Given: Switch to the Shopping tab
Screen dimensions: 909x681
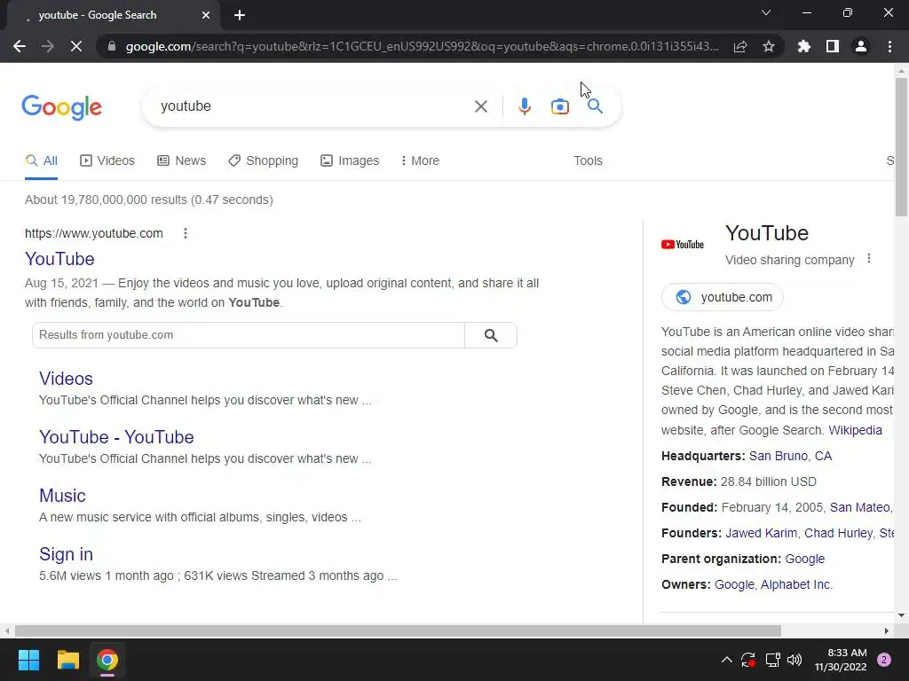Looking at the screenshot, I should tap(263, 161).
